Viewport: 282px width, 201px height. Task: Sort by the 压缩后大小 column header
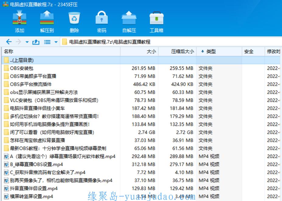point(177,51)
